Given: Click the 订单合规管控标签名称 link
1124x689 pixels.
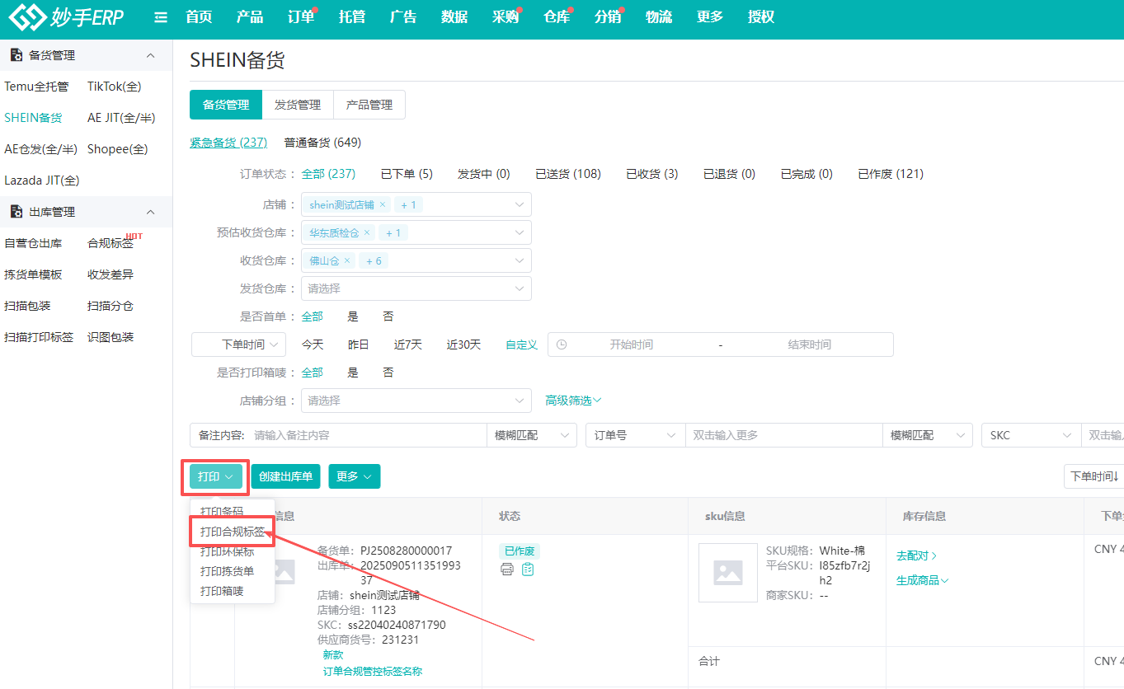Looking at the screenshot, I should (373, 671).
